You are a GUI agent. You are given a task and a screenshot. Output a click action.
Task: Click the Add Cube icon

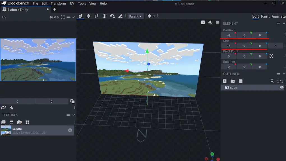pos(225,81)
